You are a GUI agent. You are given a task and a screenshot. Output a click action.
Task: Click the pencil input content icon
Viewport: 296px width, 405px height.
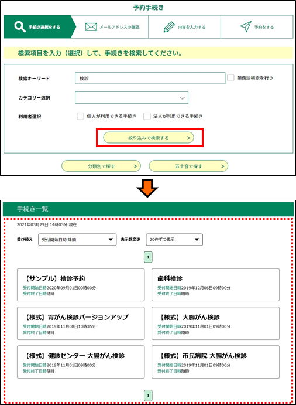(x=169, y=27)
